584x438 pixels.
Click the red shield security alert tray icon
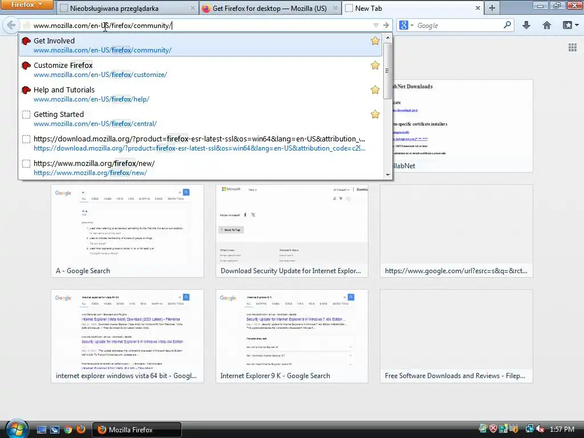pos(493,429)
